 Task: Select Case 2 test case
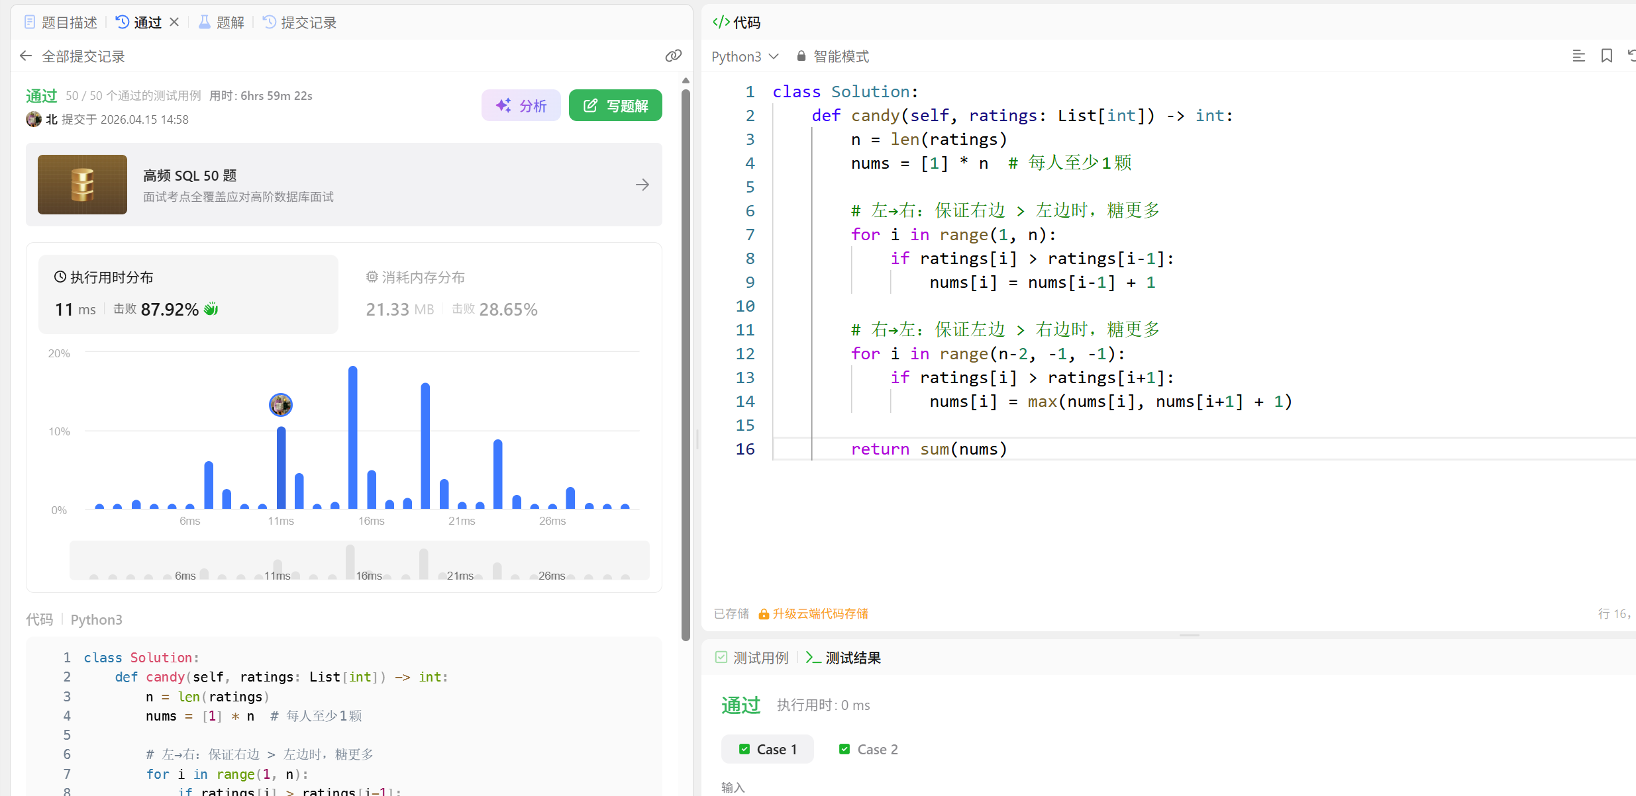[x=868, y=749]
